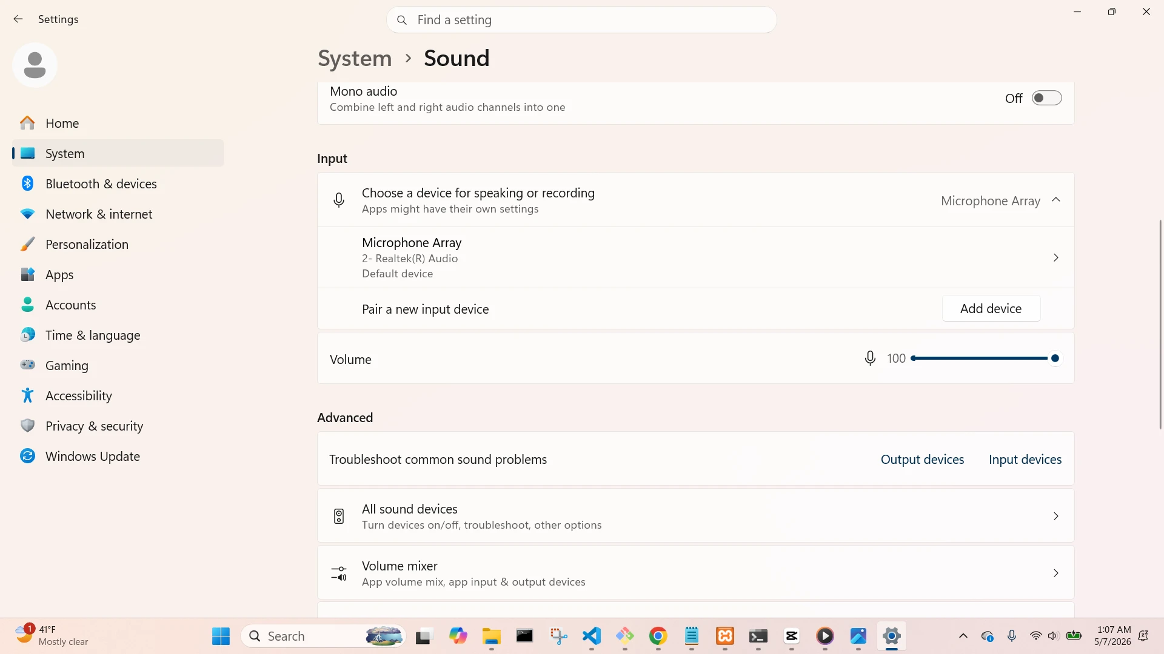This screenshot has width=1164, height=654.
Task: Open Visual Studio Code from the taskbar
Action: pyautogui.click(x=592, y=636)
